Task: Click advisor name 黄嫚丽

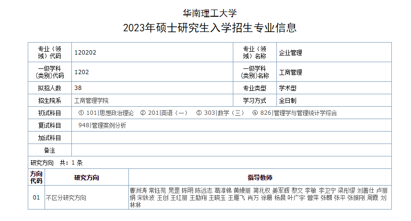Action: click(242, 190)
